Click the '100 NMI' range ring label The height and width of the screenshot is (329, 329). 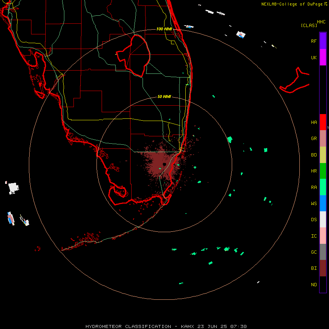[164, 29]
